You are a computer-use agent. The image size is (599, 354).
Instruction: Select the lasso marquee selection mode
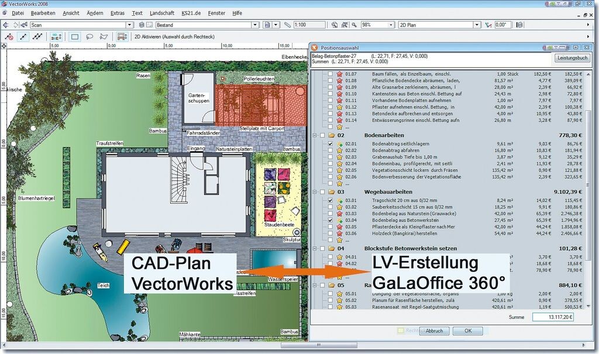(89, 37)
